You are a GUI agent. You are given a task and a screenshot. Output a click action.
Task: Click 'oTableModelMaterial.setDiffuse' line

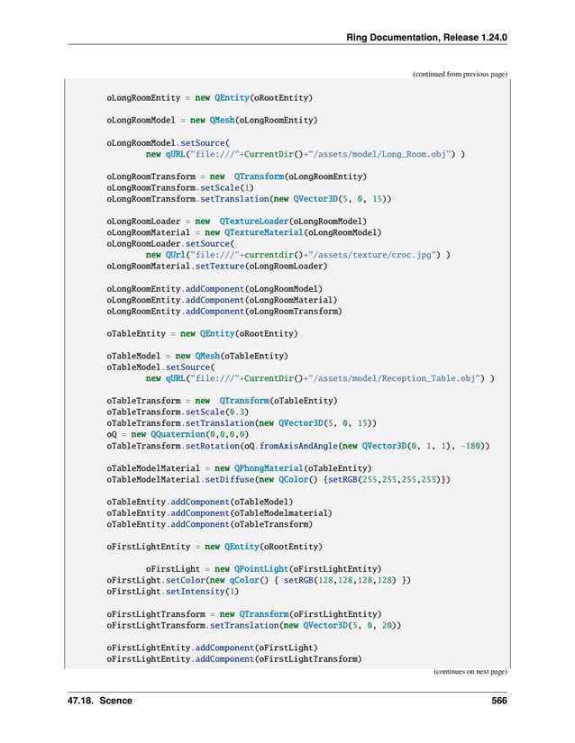(278, 479)
